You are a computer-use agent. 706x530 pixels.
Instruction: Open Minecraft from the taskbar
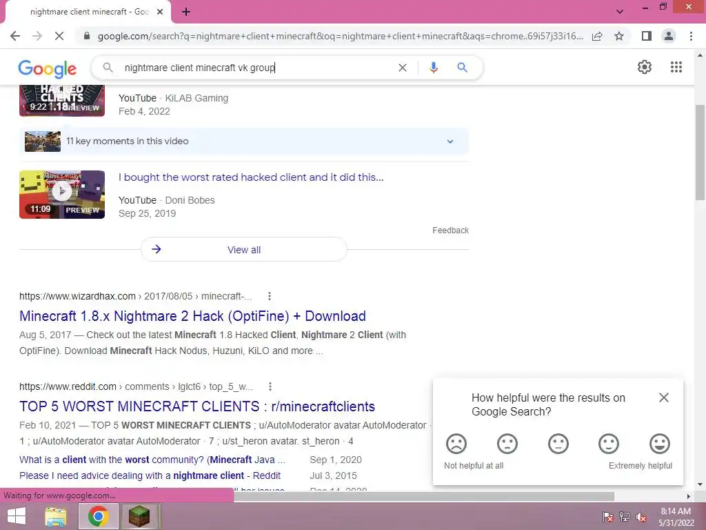(x=139, y=516)
